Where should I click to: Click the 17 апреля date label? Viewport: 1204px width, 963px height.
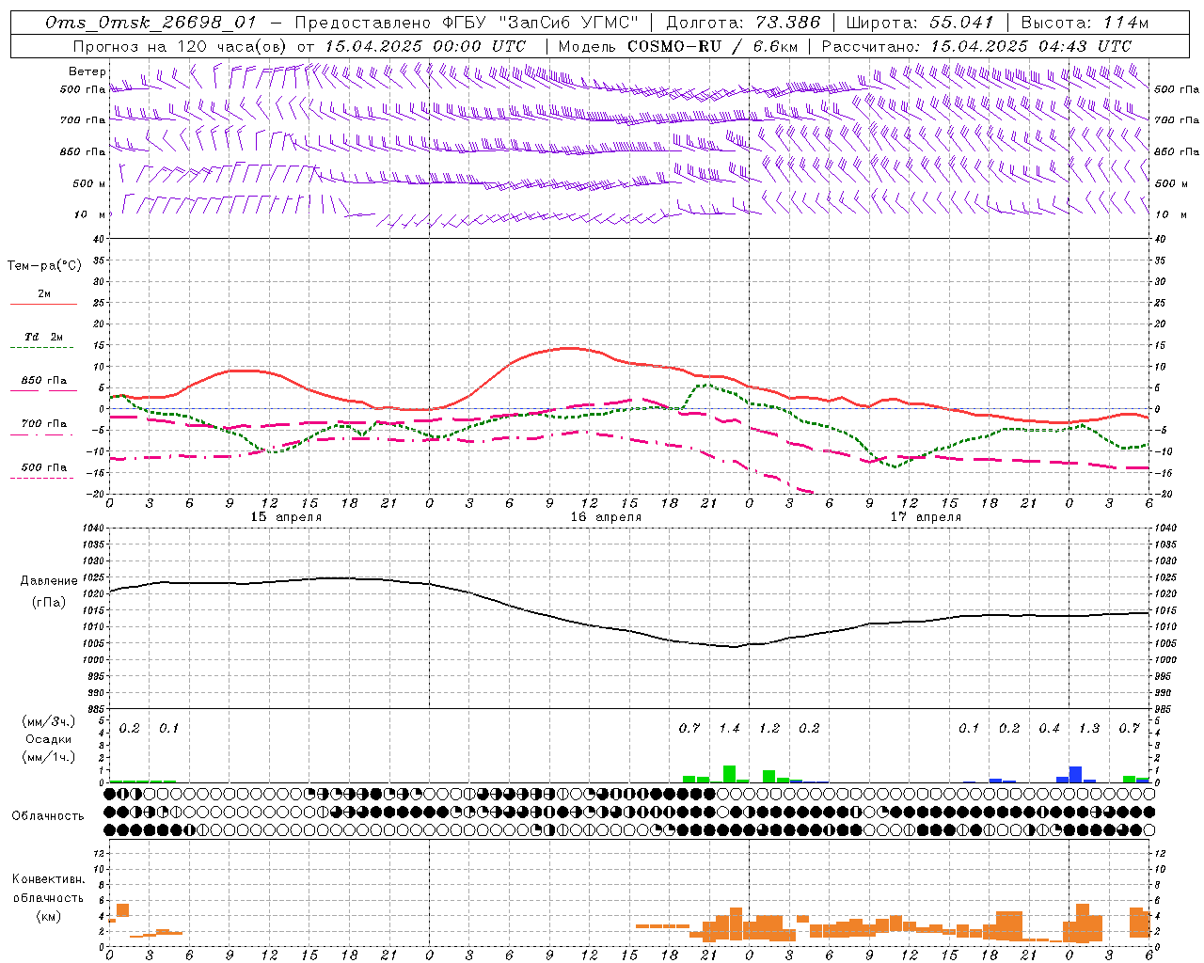point(926,517)
